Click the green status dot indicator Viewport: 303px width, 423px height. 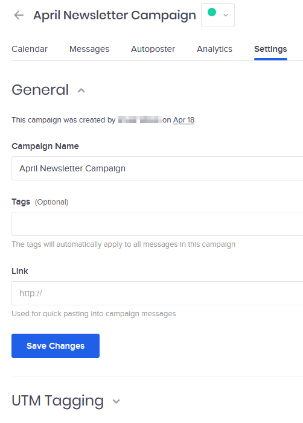point(212,12)
